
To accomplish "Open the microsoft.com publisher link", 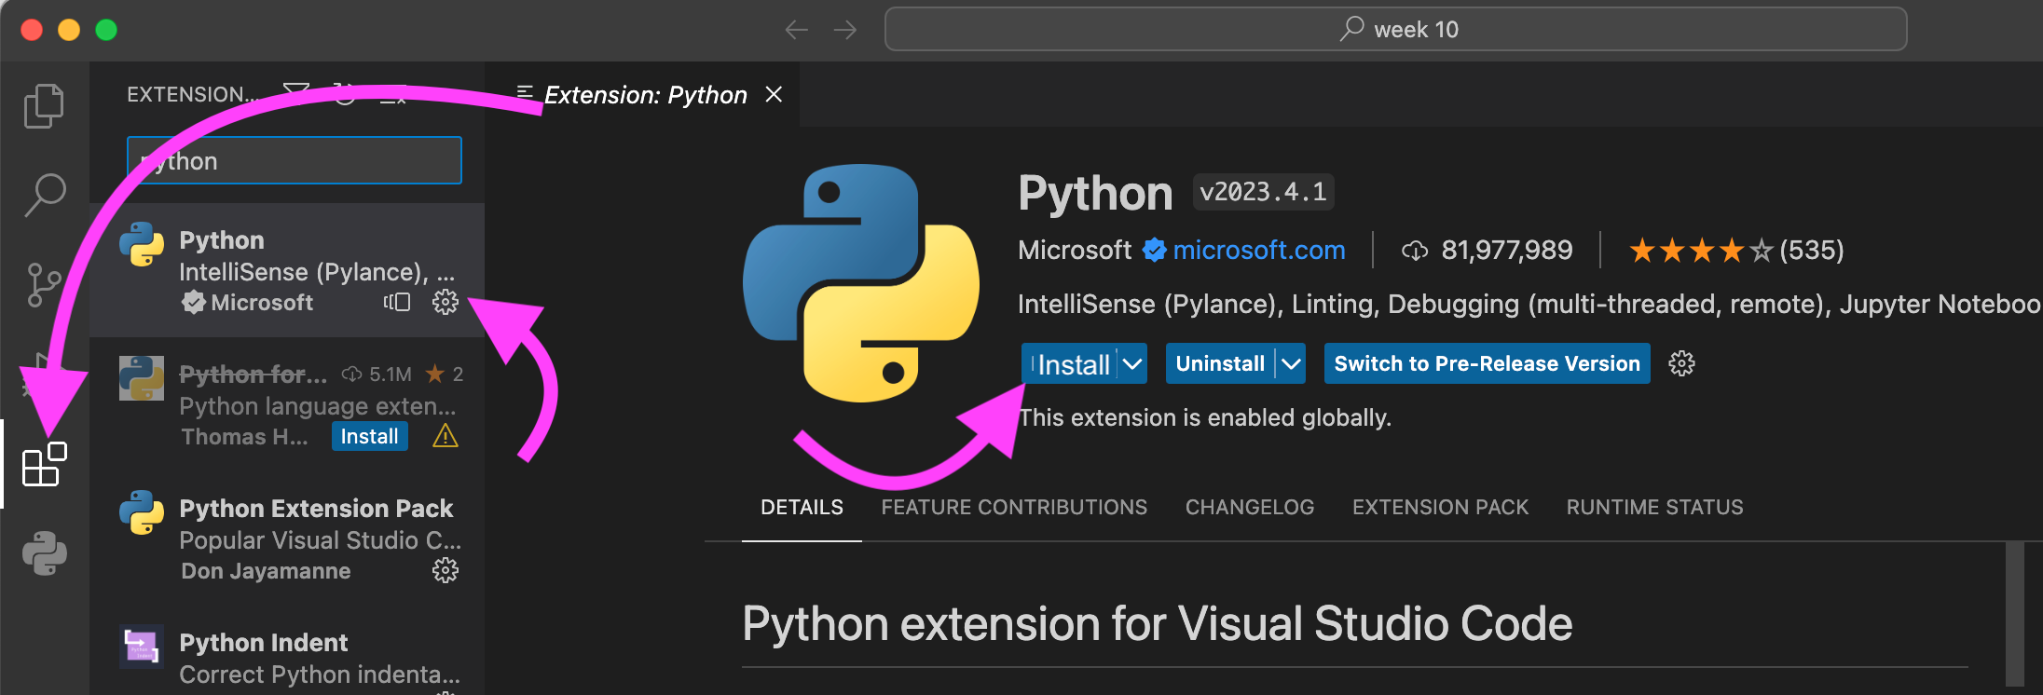I will 1258,250.
